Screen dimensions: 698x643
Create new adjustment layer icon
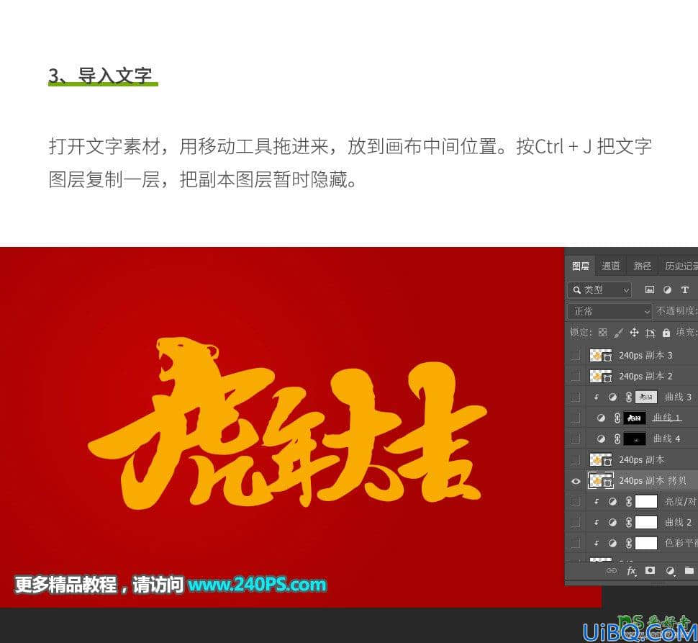[x=670, y=570]
